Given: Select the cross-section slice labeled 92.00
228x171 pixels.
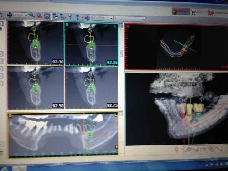Looking at the screenshot, I should pyautogui.click(x=36, y=43).
